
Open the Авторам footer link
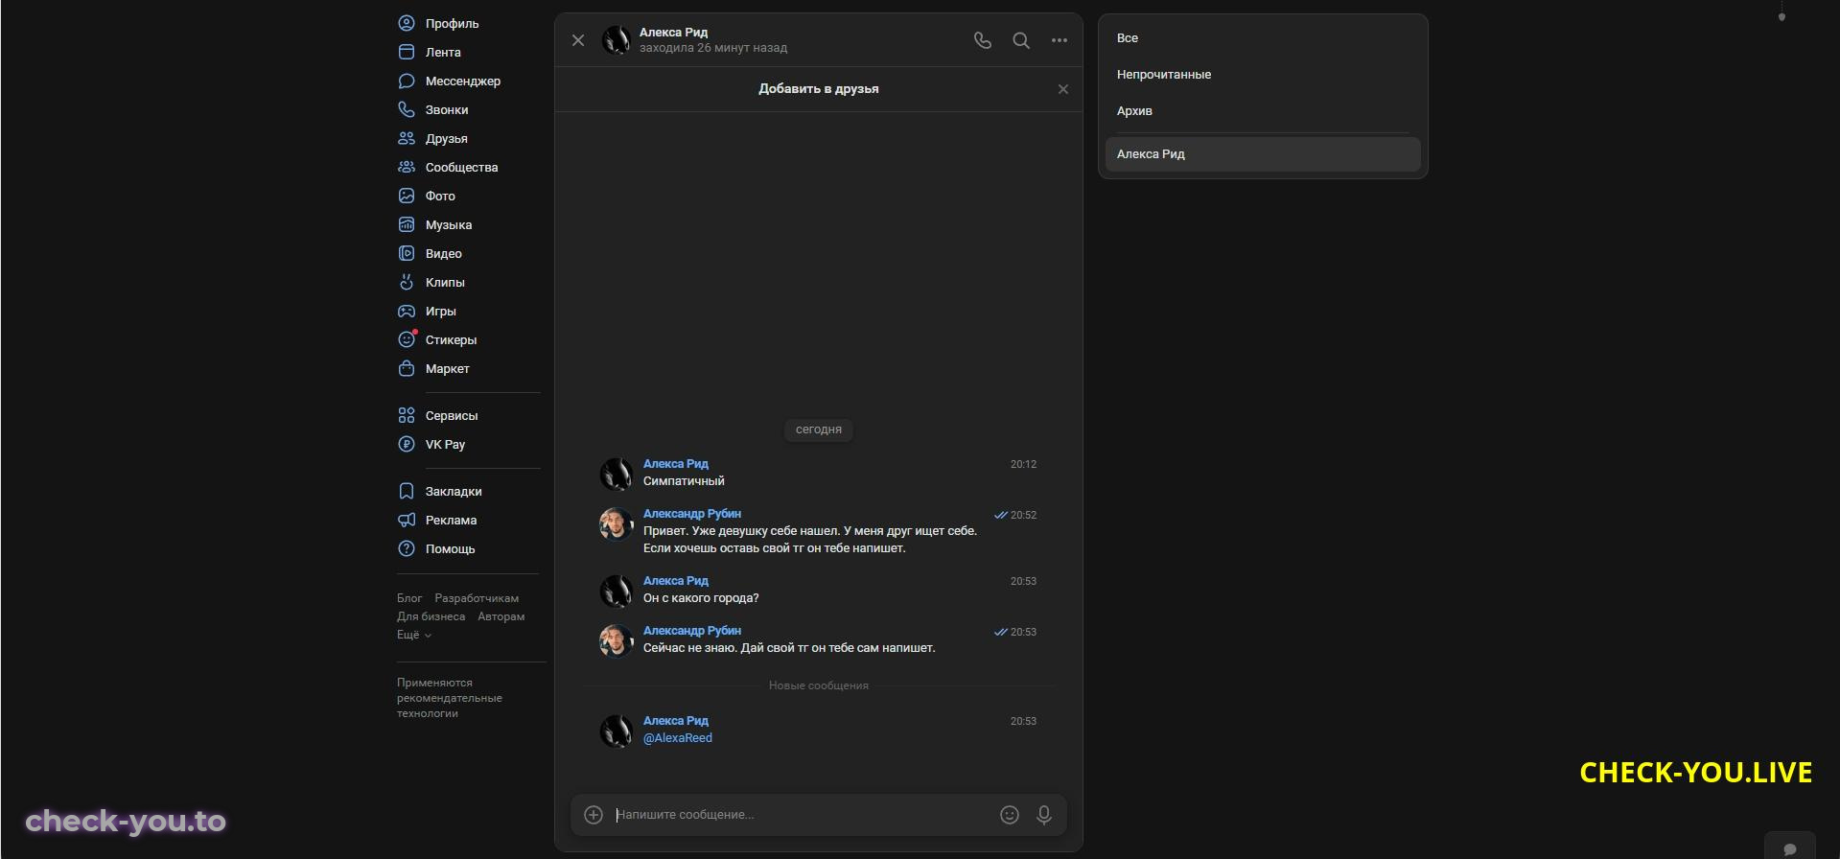pyautogui.click(x=501, y=616)
